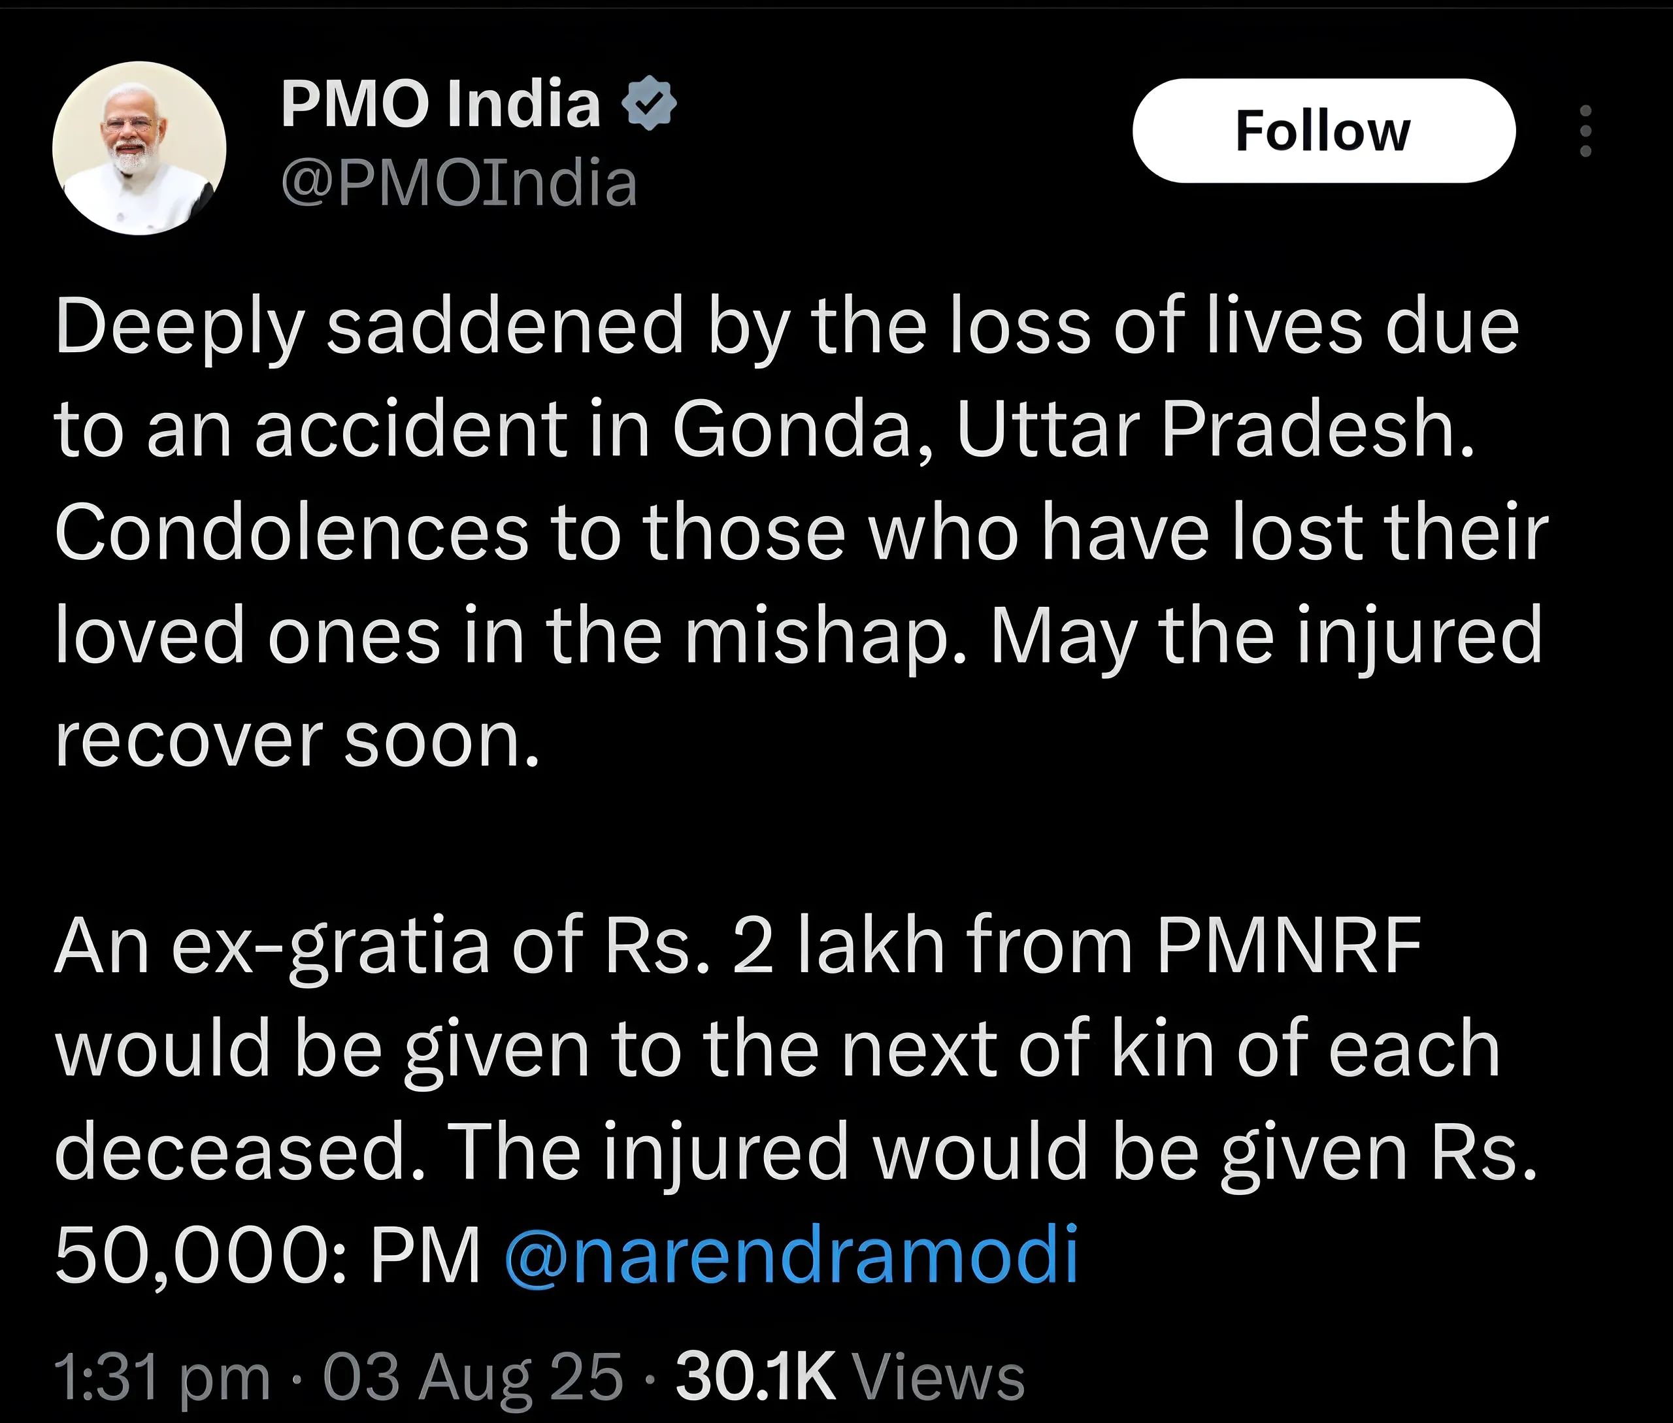The height and width of the screenshot is (1423, 1673).
Task: Click the 30.1K view count number
Action: [755, 1376]
